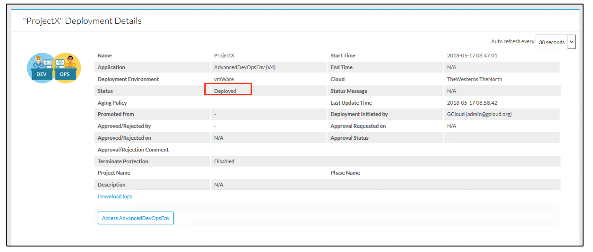Screen dimensions: 593x252
Task: Click the TheWesteros TheNorth cloud value
Action: coord(474,79)
